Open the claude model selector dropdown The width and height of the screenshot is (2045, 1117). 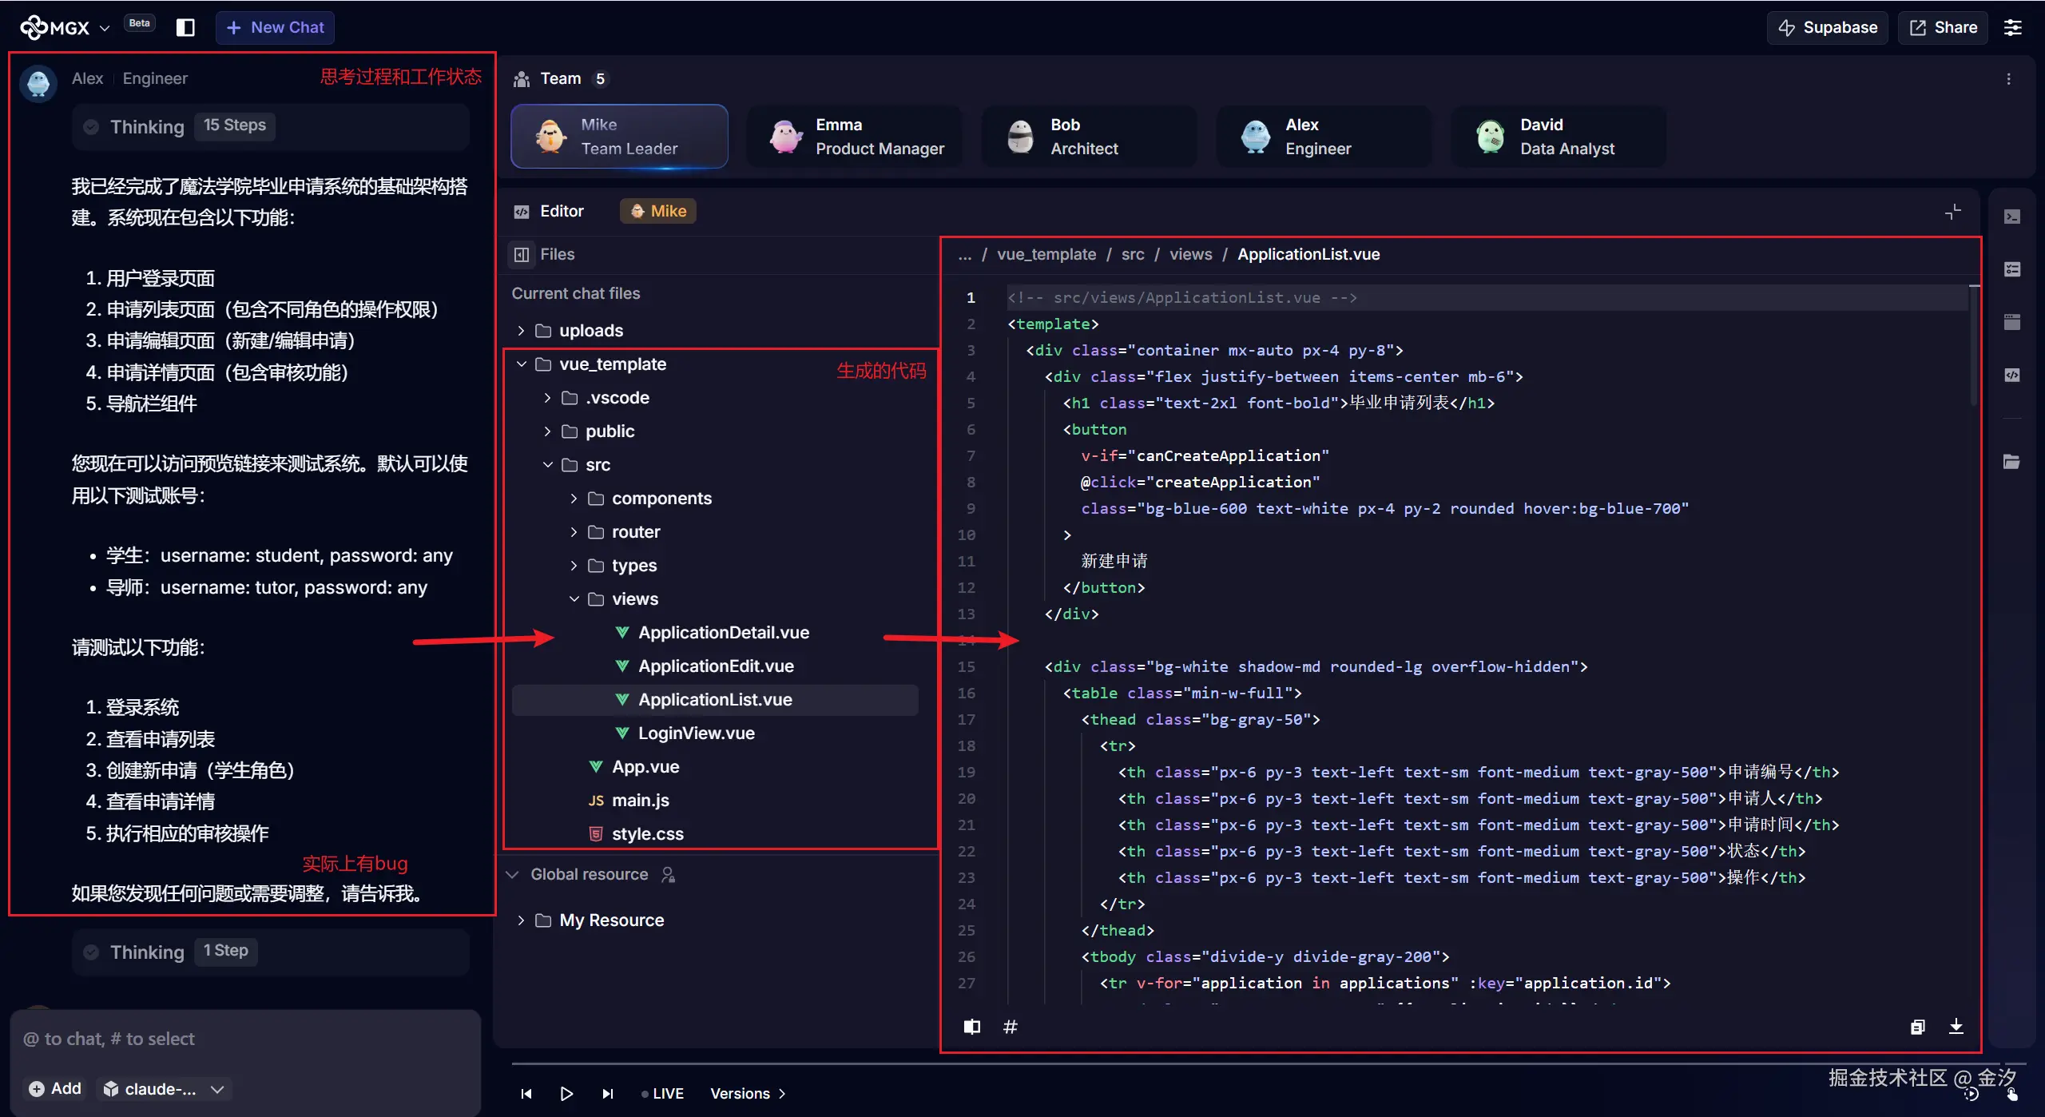tap(165, 1088)
